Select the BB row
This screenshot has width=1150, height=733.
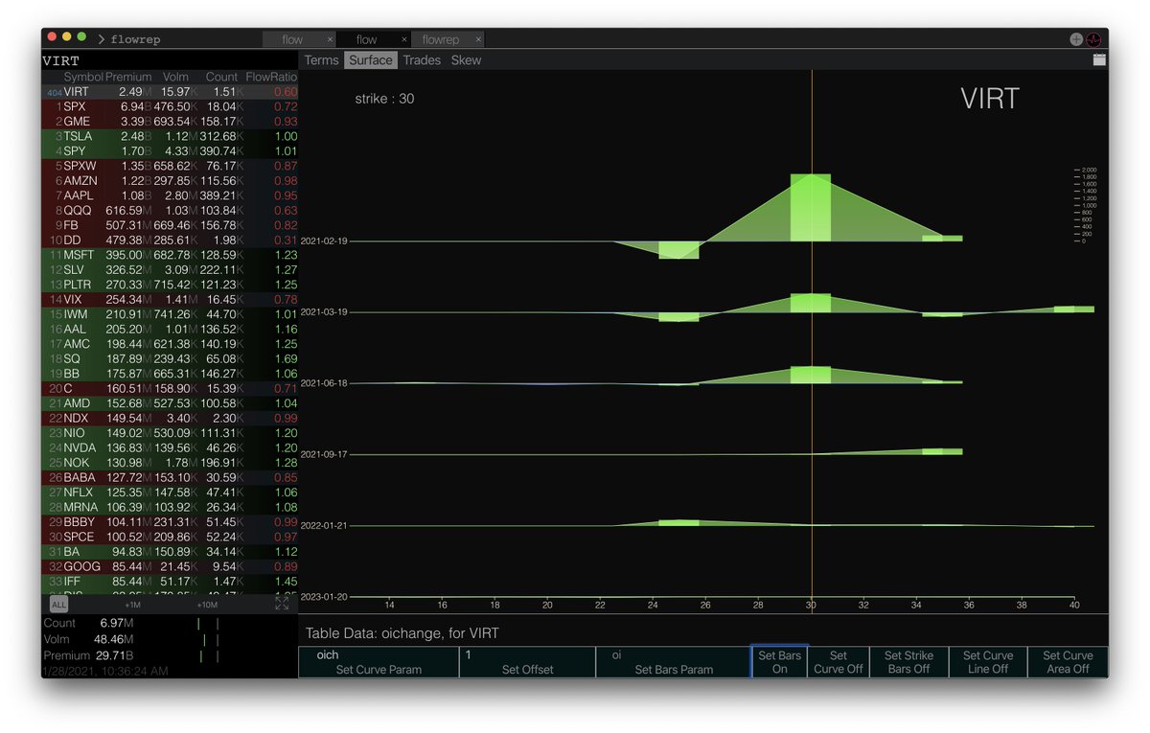coord(170,374)
